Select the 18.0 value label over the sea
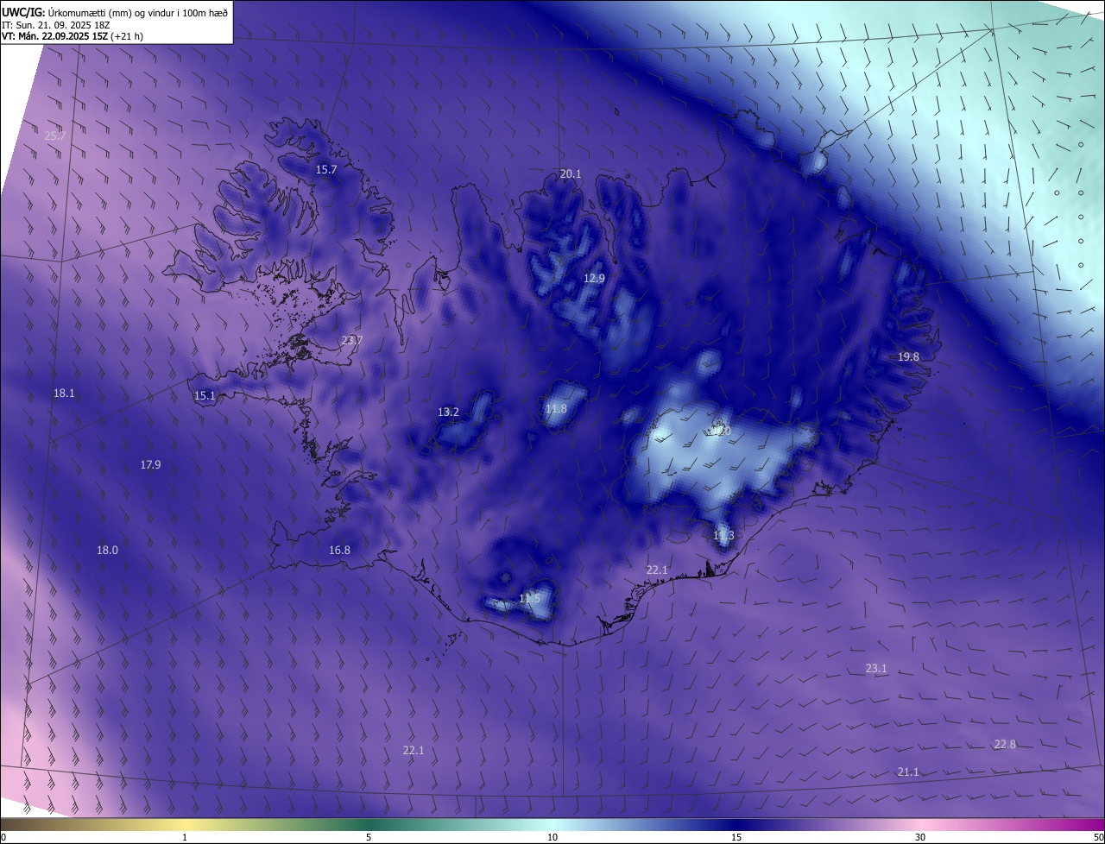This screenshot has width=1105, height=844. click(107, 551)
